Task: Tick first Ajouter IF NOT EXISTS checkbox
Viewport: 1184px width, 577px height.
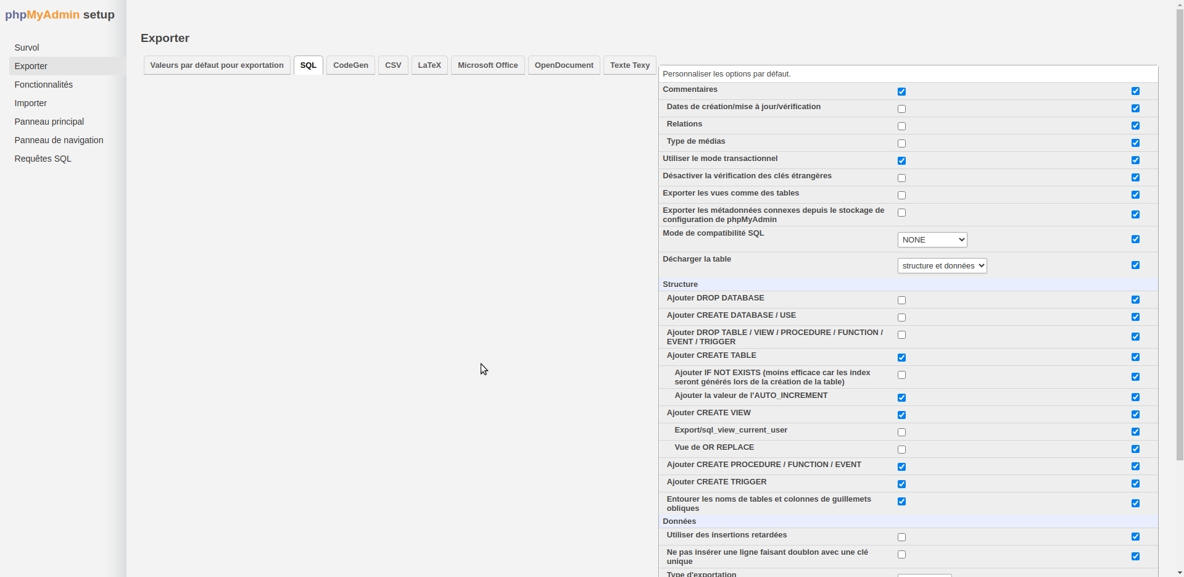Action: tap(901, 375)
